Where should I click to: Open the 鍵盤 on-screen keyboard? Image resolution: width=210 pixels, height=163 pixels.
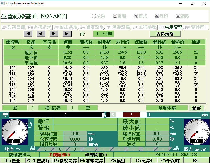point(120,16)
